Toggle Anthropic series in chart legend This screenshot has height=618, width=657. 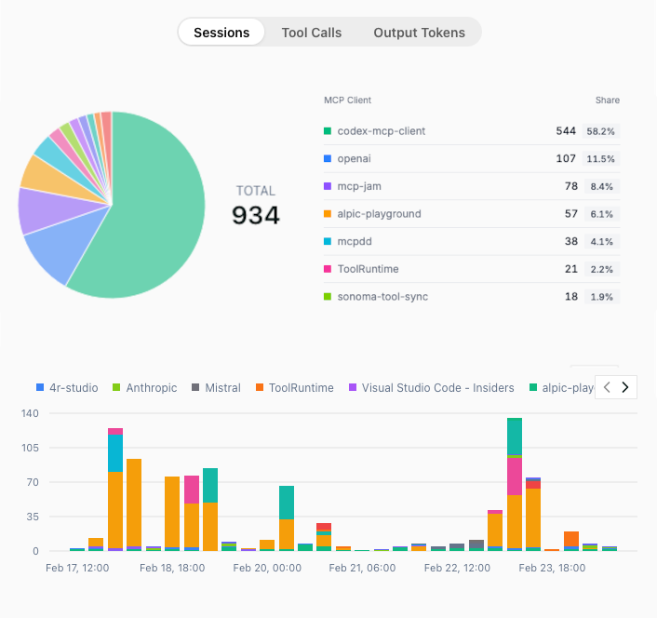coord(144,387)
